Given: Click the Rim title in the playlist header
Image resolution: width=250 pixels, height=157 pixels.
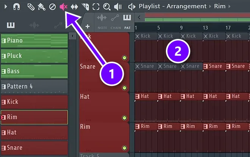Looking at the screenshot, I should click(220, 6).
